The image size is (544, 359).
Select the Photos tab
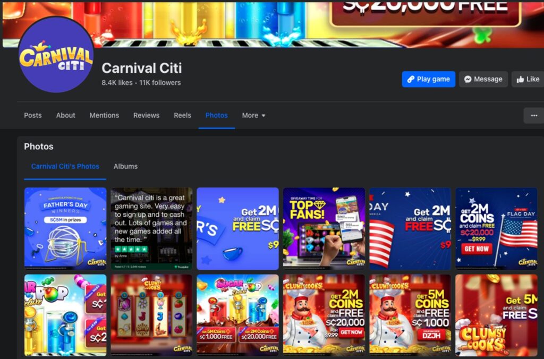[217, 115]
